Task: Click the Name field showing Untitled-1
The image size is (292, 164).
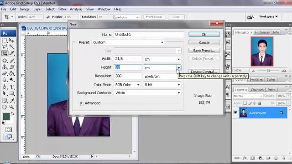Action: 149,35
